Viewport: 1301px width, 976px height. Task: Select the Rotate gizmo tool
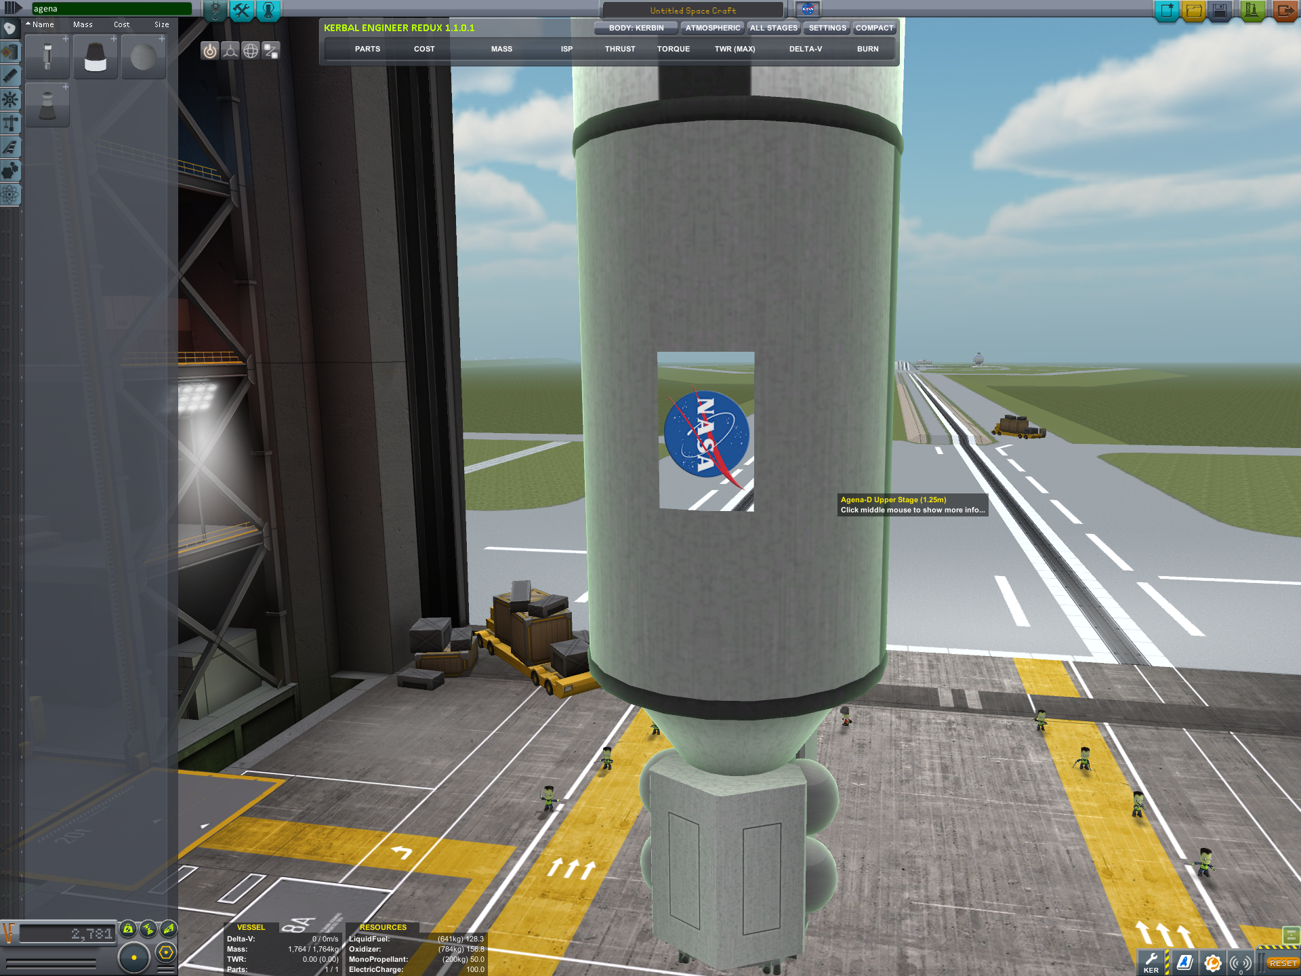[251, 51]
